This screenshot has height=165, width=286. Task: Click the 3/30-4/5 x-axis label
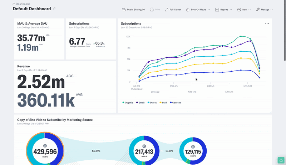pos(173,86)
